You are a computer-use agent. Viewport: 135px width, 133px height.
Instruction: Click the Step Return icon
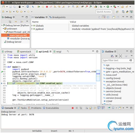point(63,7)
